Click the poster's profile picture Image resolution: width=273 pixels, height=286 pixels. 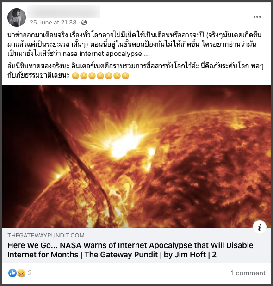click(17, 18)
